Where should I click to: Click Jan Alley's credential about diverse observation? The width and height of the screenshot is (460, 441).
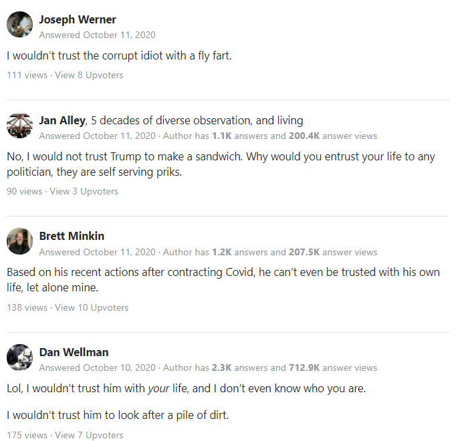pos(197,120)
